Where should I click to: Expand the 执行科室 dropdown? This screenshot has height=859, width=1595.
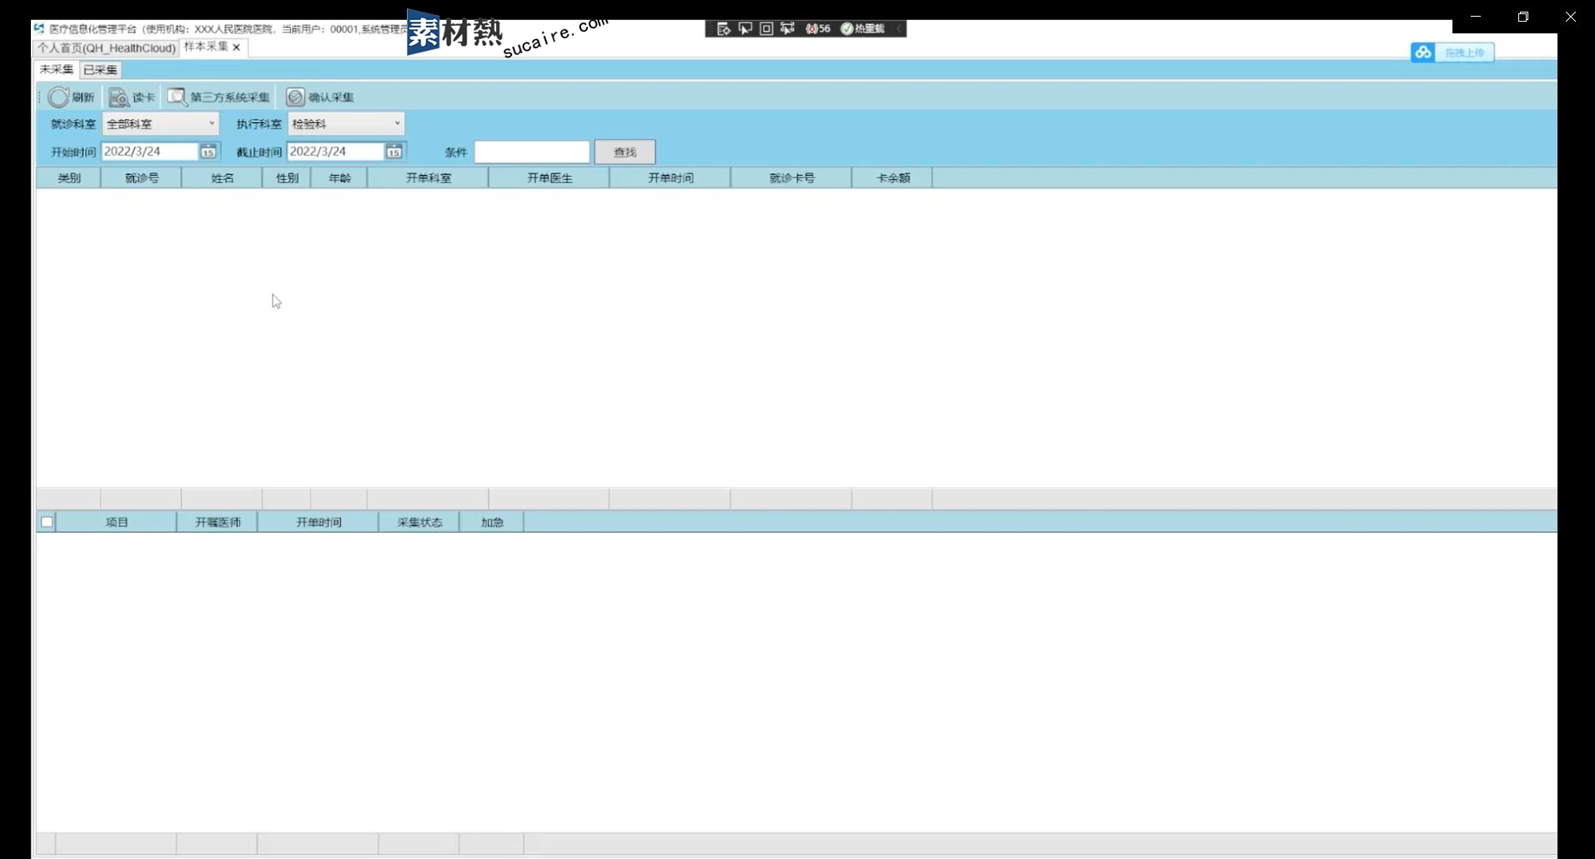click(397, 123)
